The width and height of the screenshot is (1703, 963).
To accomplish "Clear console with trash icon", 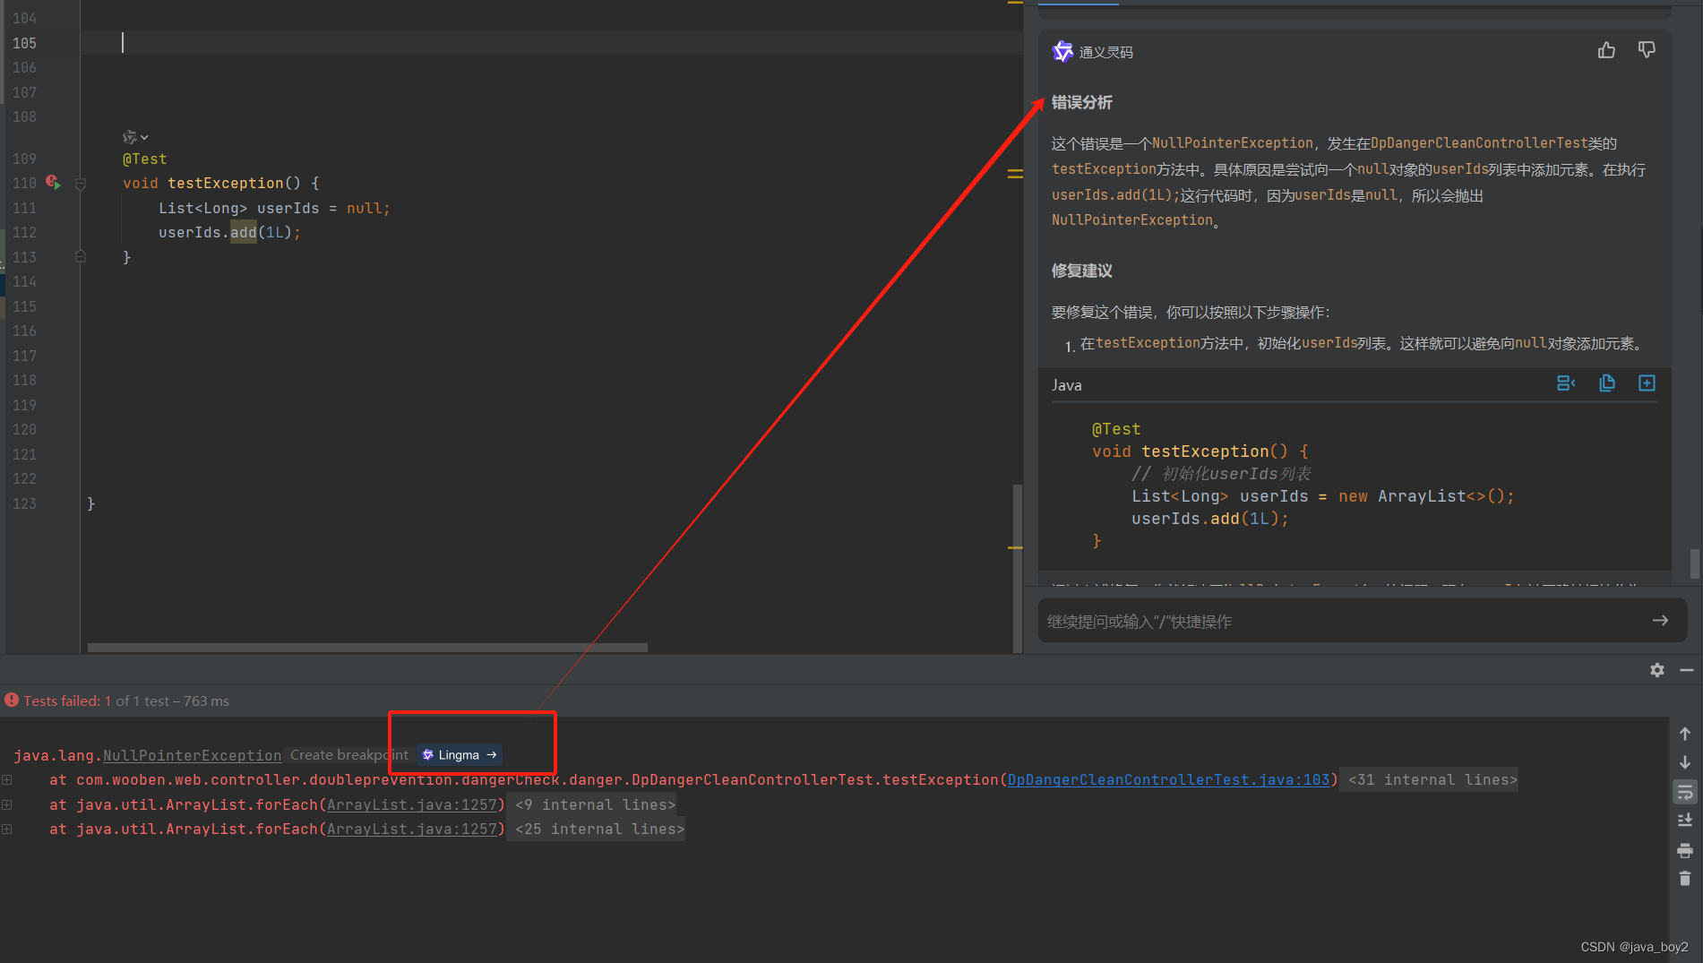I will [x=1685, y=879].
